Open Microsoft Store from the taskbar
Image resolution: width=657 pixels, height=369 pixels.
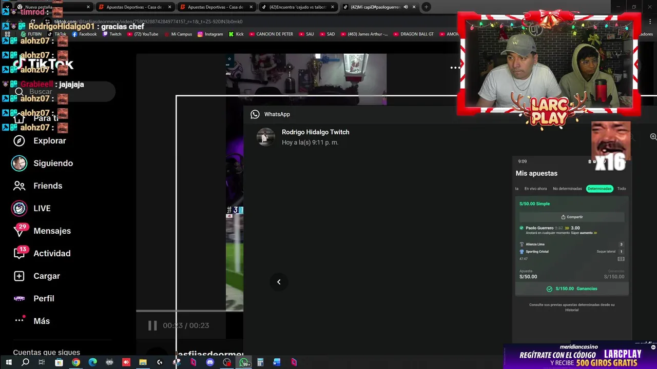pos(59,362)
